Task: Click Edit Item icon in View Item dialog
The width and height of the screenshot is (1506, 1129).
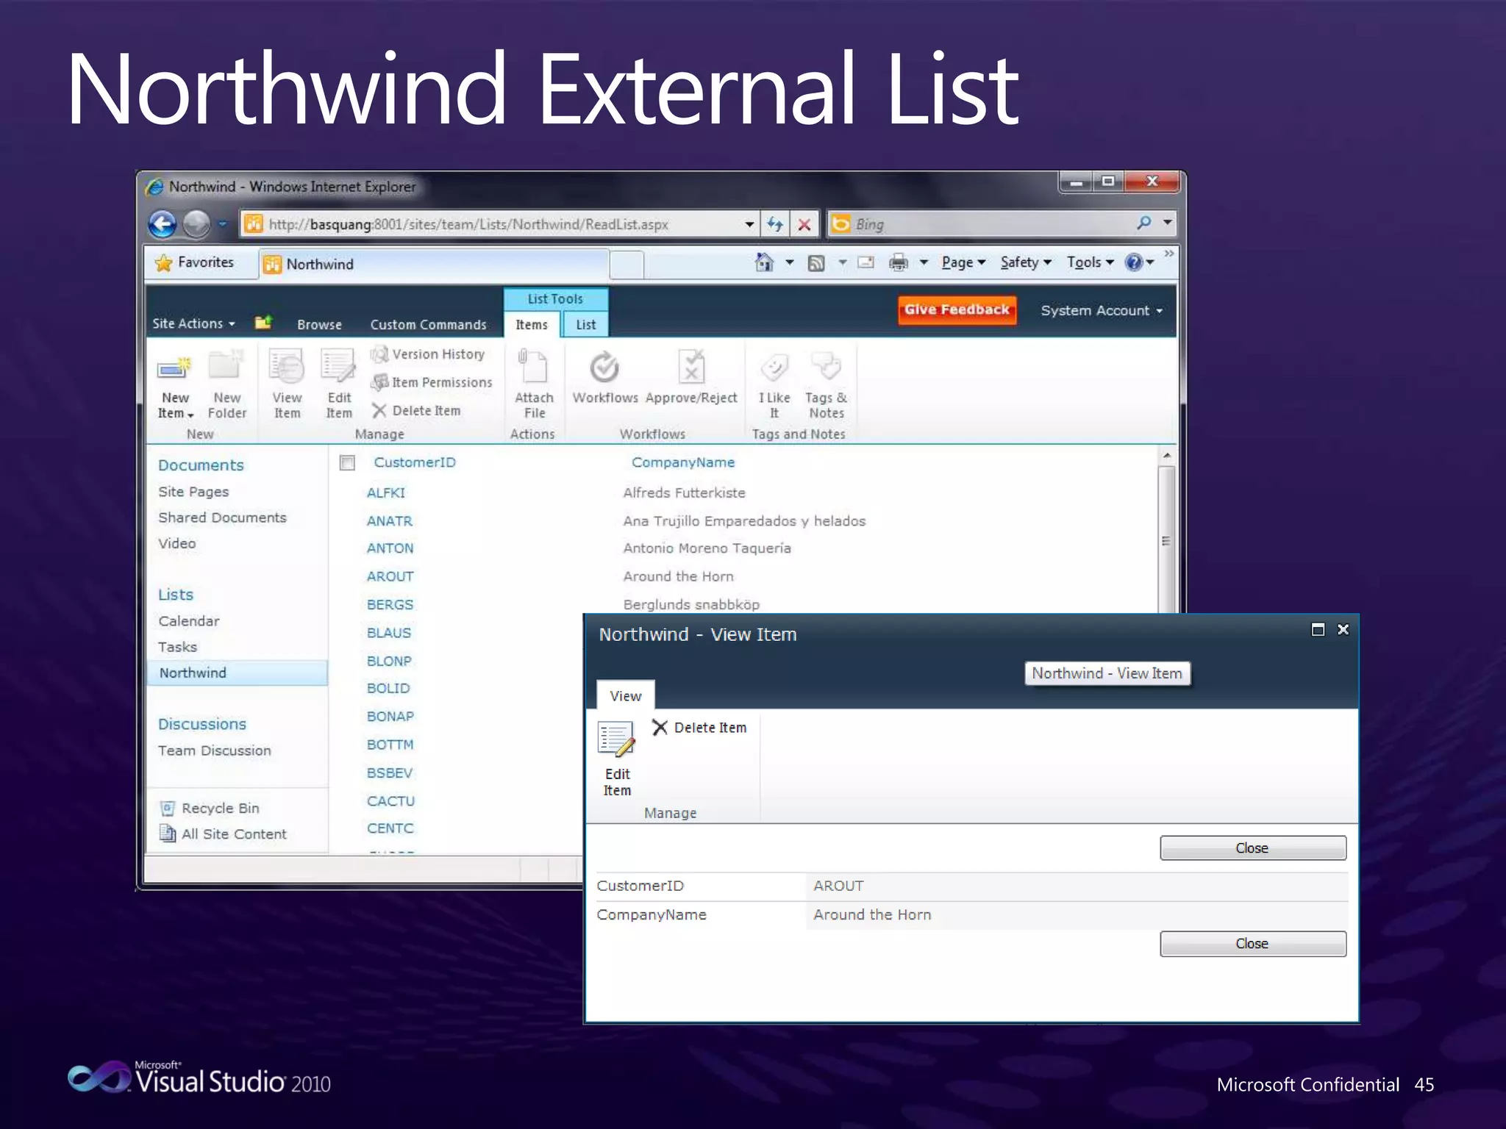Action: point(616,739)
